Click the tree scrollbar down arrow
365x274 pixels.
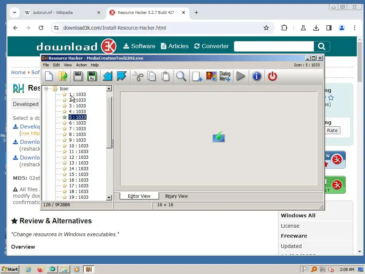tap(109, 198)
